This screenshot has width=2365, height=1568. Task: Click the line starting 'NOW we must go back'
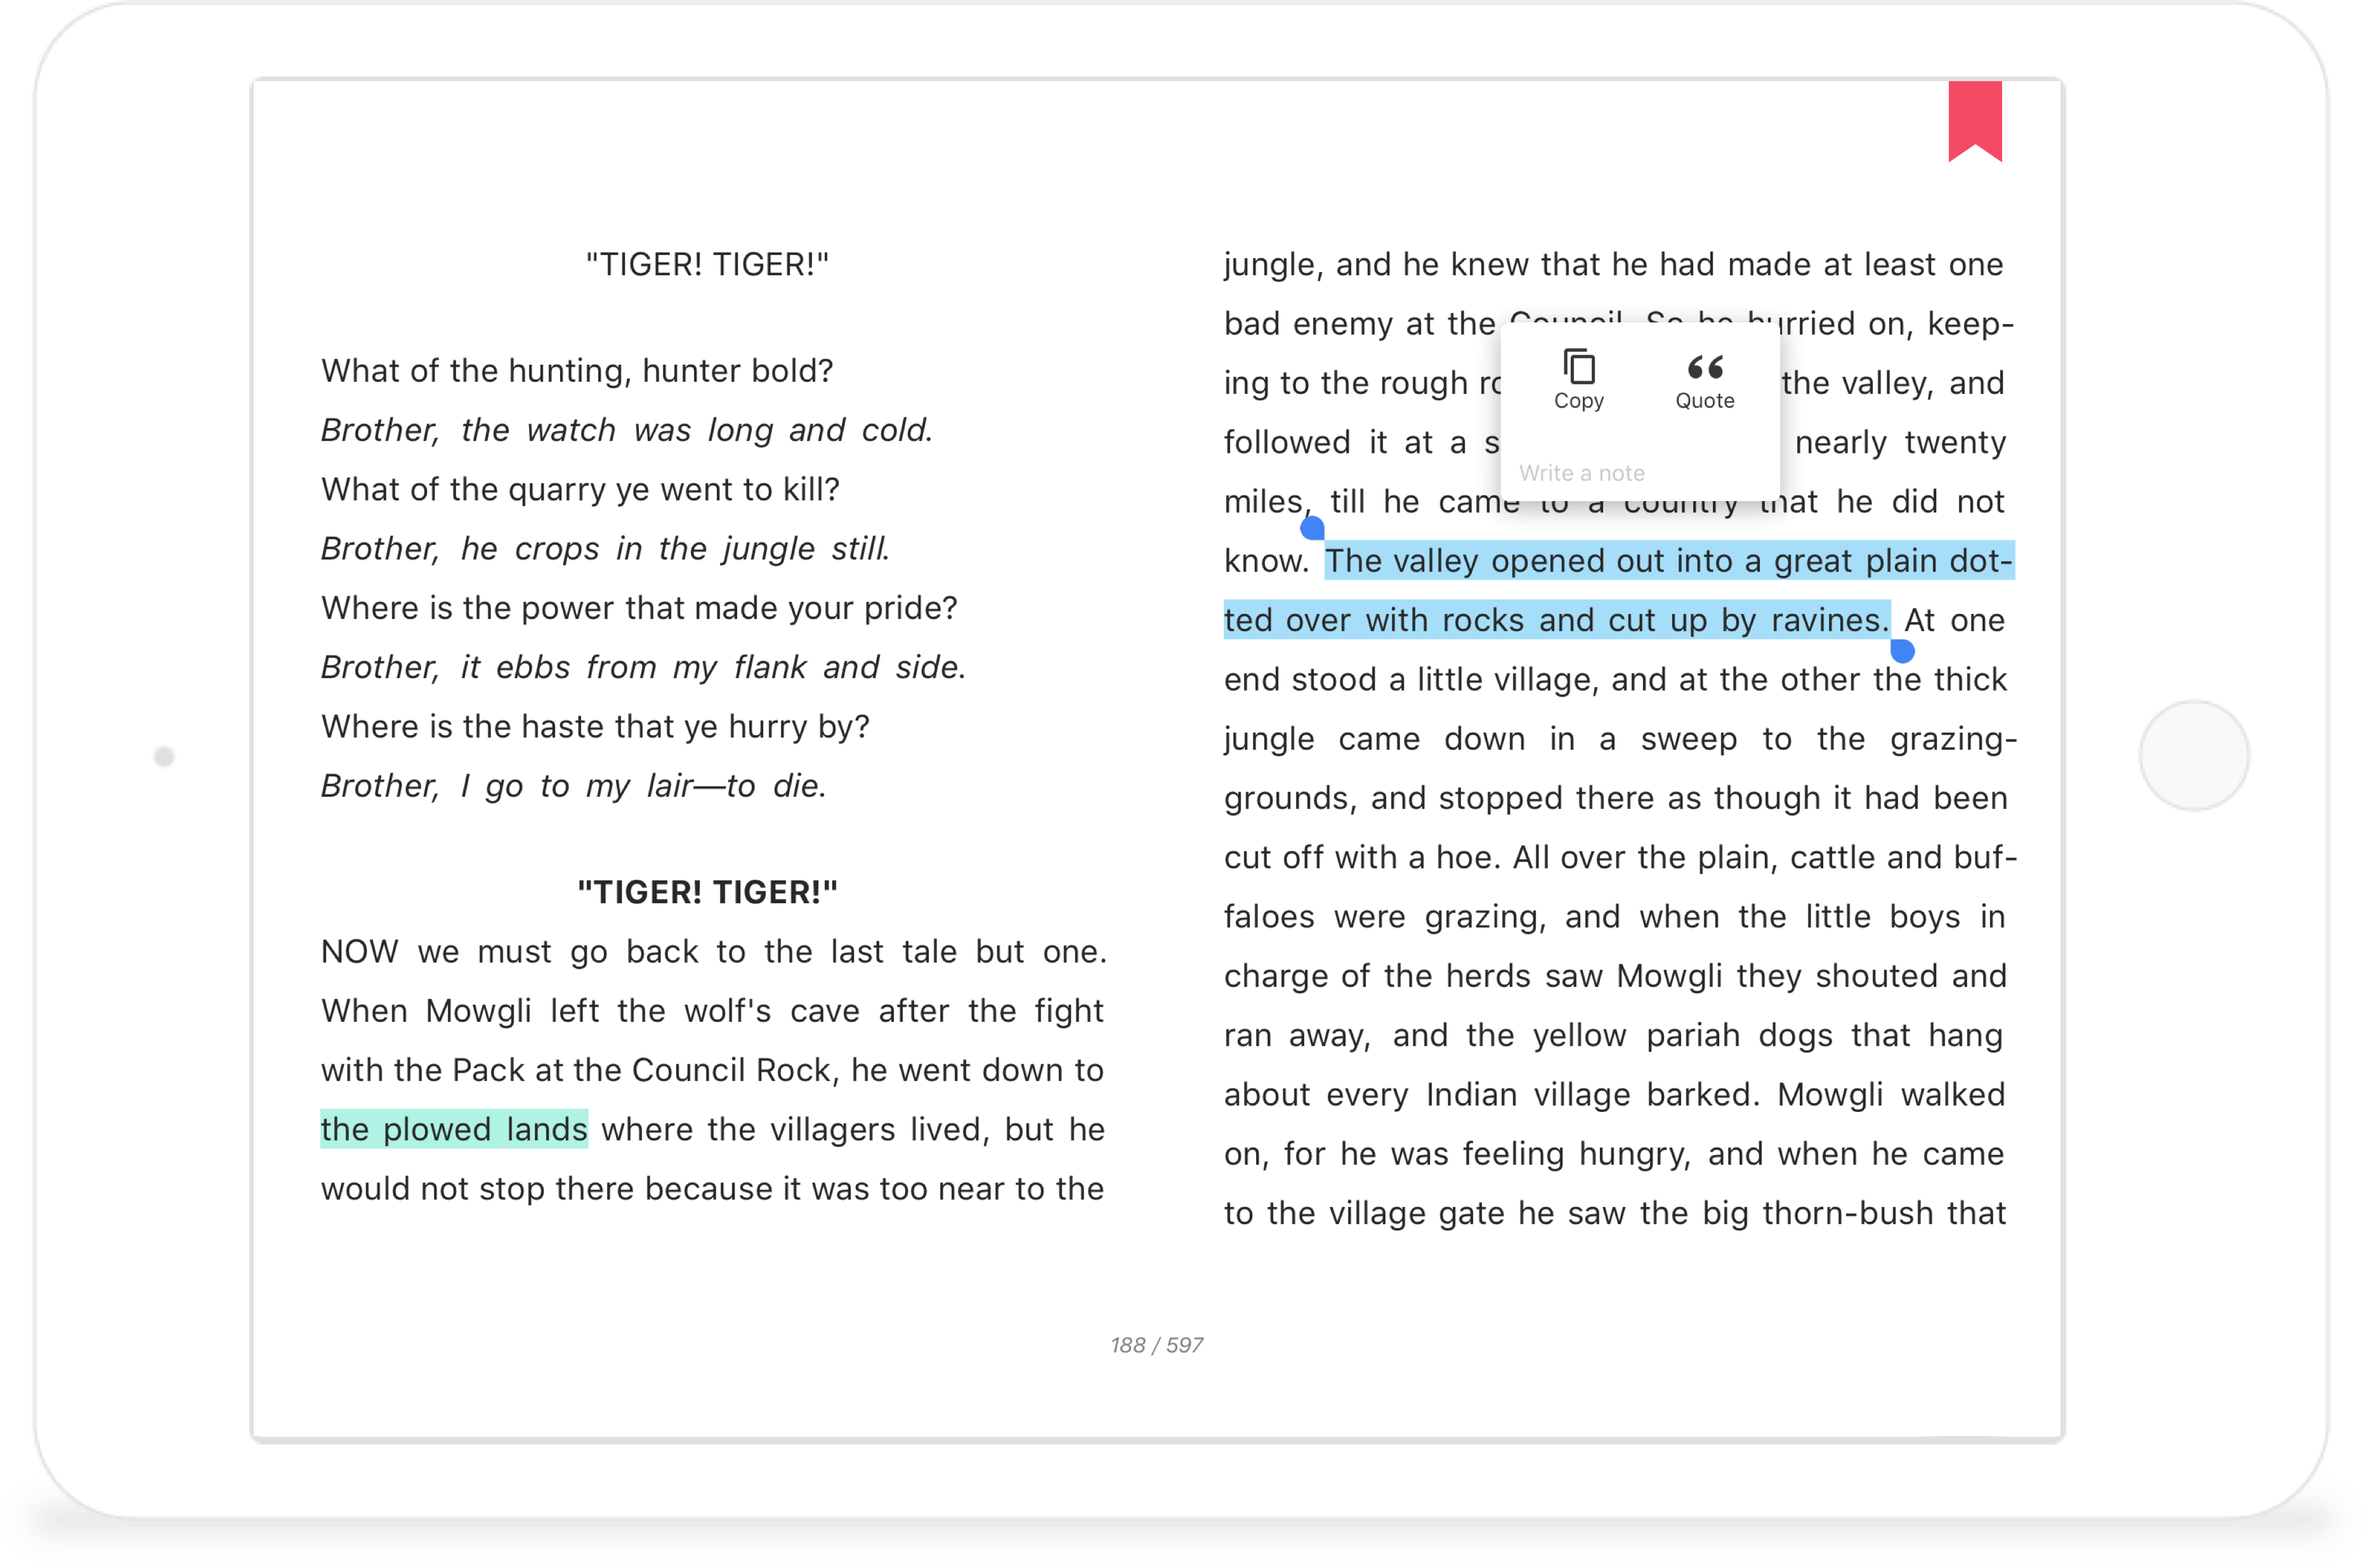coord(713,951)
